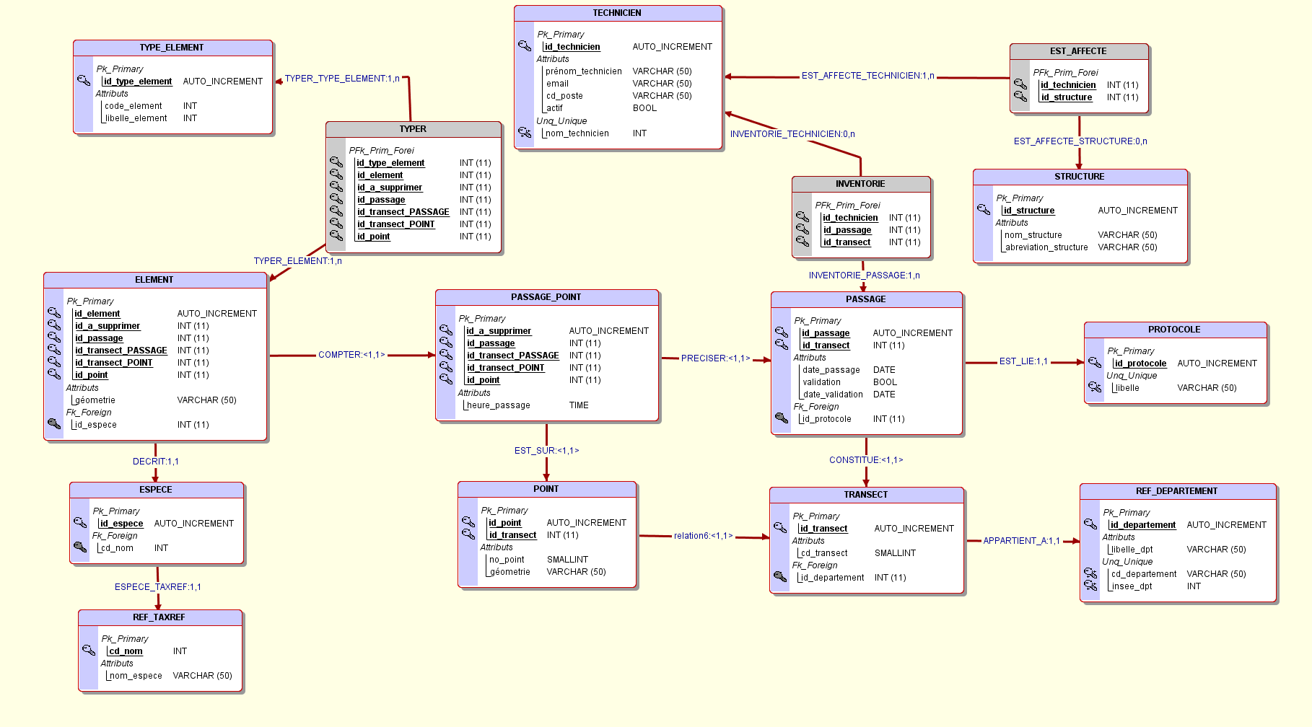Click the key icon beside id_espece in ESPECE table

(x=80, y=523)
